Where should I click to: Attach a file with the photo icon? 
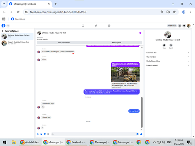(41, 134)
